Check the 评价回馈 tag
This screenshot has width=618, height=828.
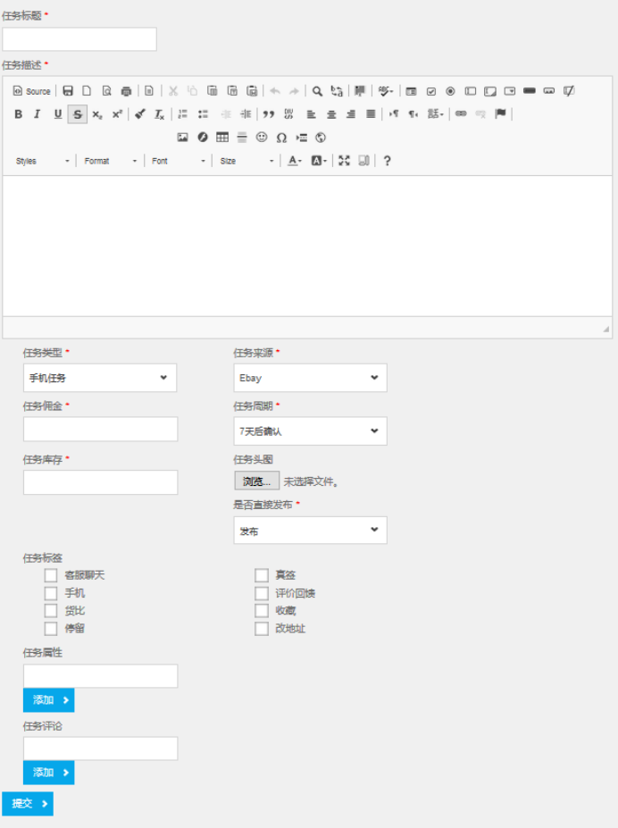(x=262, y=593)
